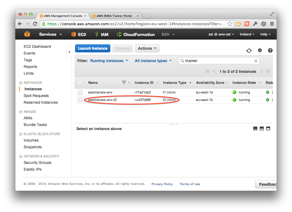This screenshot has width=292, height=212.
Task: Open the Running instances filter dropdown
Action: (109, 61)
